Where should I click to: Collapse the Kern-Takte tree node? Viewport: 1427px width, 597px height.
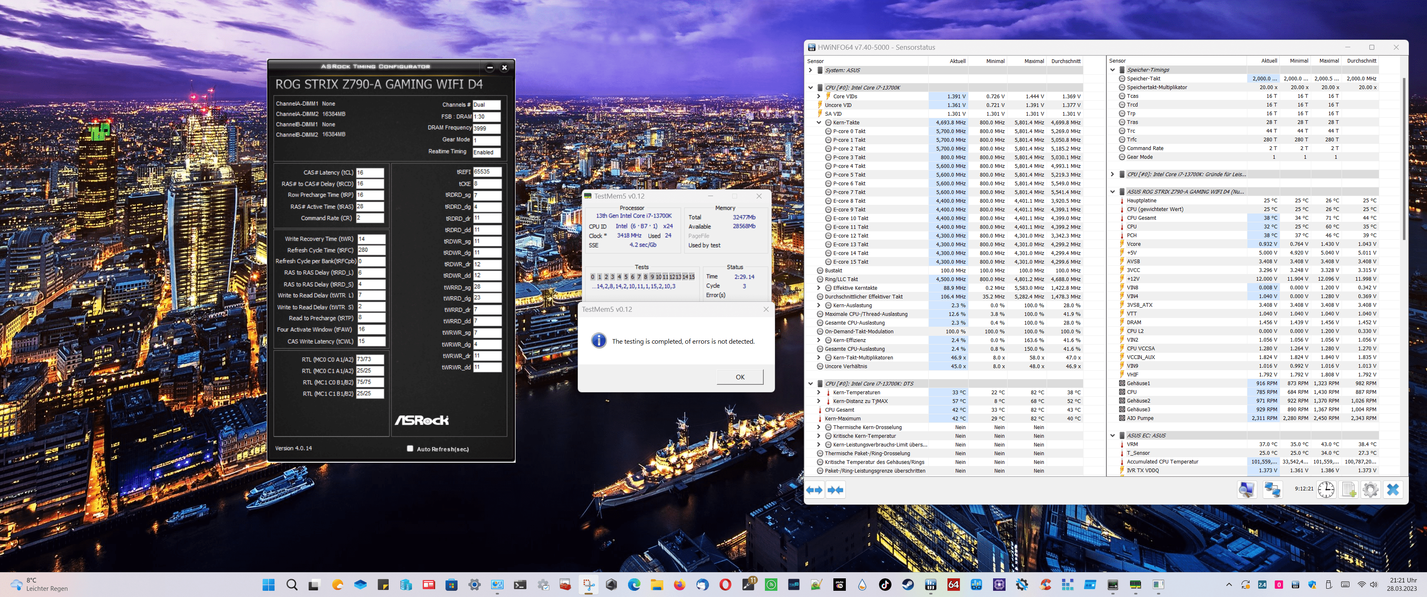pyautogui.click(x=819, y=122)
